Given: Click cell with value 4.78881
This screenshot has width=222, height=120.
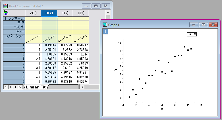Looking at the screenshot, I should tap(49, 59).
